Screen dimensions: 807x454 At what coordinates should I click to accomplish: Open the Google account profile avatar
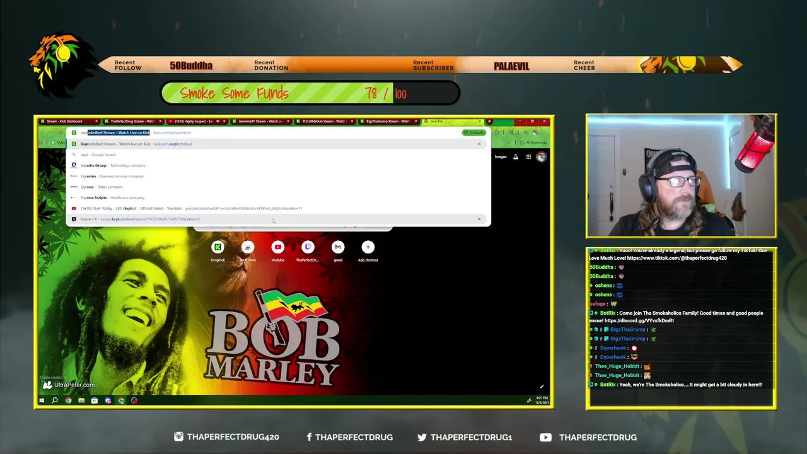tap(541, 156)
